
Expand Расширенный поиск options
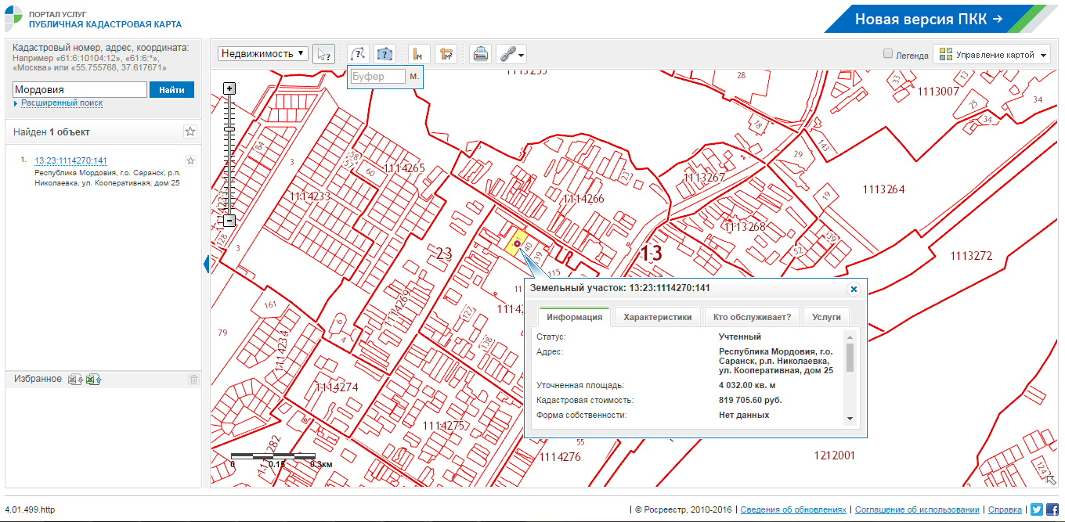click(61, 103)
